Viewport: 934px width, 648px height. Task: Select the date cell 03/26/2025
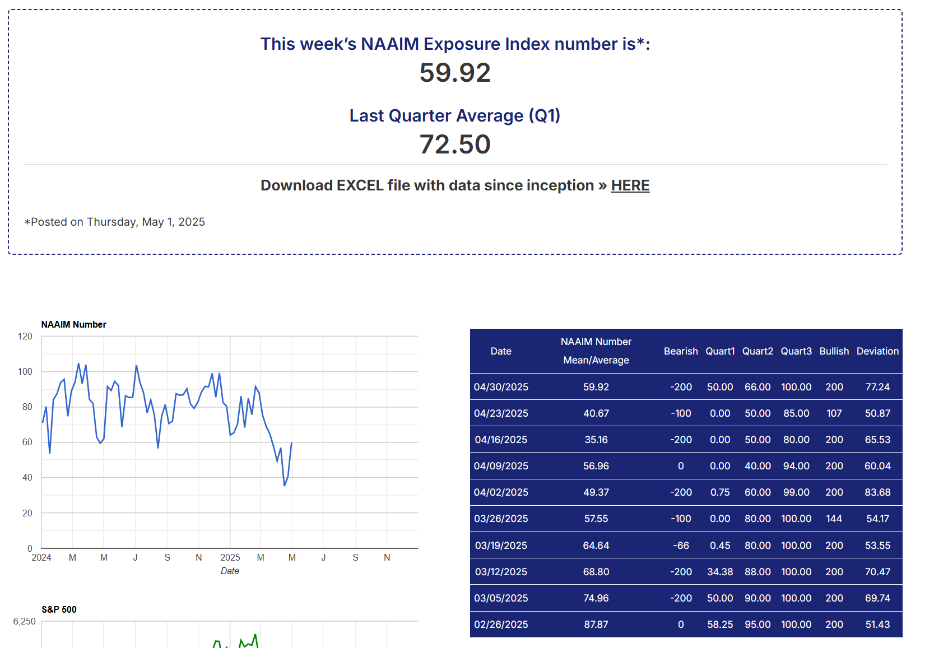tap(501, 519)
